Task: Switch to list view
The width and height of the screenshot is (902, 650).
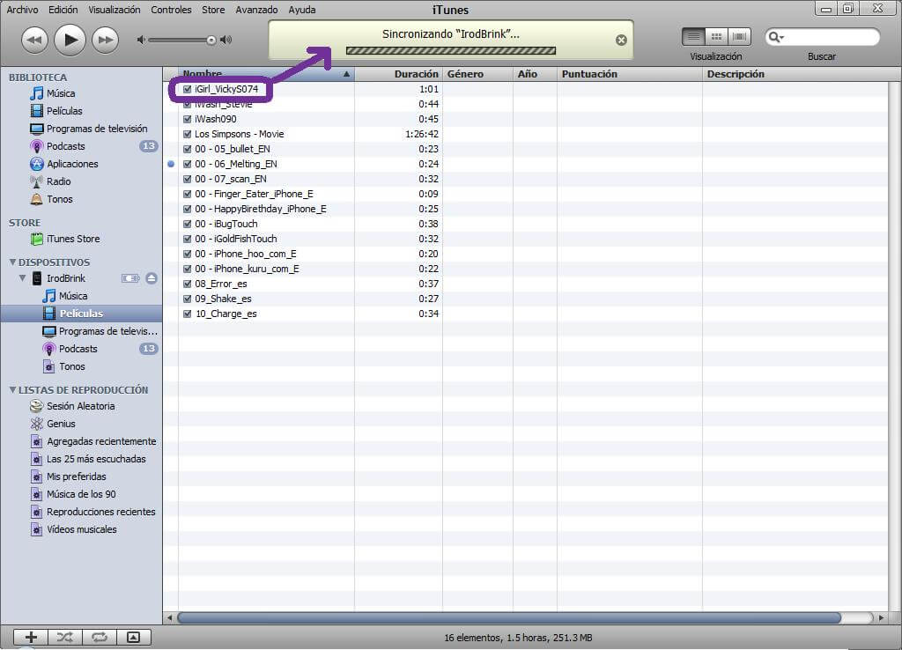Action: 693,37
